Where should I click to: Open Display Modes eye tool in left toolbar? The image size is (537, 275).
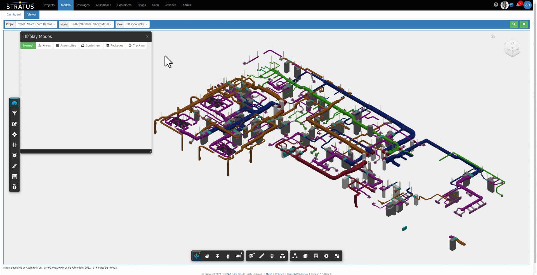tap(15, 103)
